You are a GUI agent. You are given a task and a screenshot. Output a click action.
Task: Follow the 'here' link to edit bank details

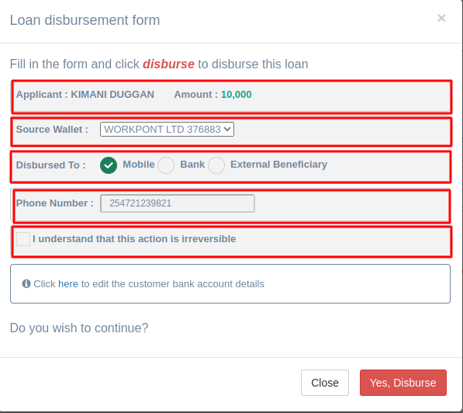[x=68, y=284]
